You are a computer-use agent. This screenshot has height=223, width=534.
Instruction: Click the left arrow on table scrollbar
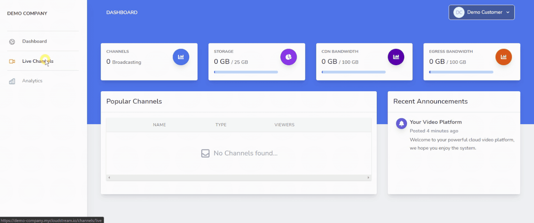click(109, 177)
